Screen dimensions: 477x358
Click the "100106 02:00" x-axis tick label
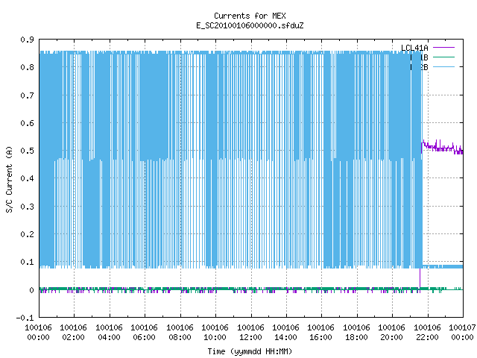pyautogui.click(x=73, y=333)
